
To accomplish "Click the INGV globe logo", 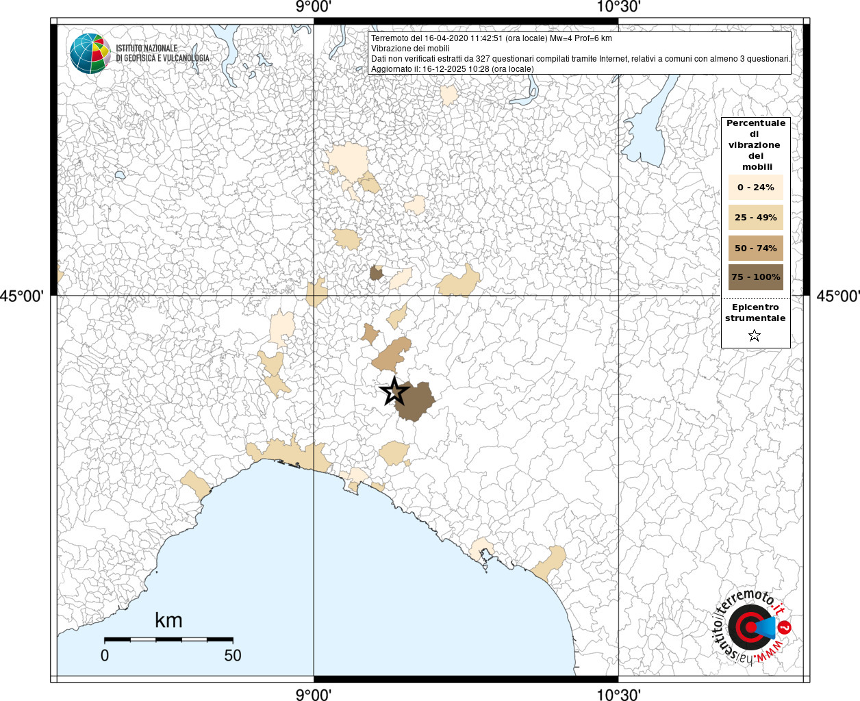I will click(x=90, y=53).
